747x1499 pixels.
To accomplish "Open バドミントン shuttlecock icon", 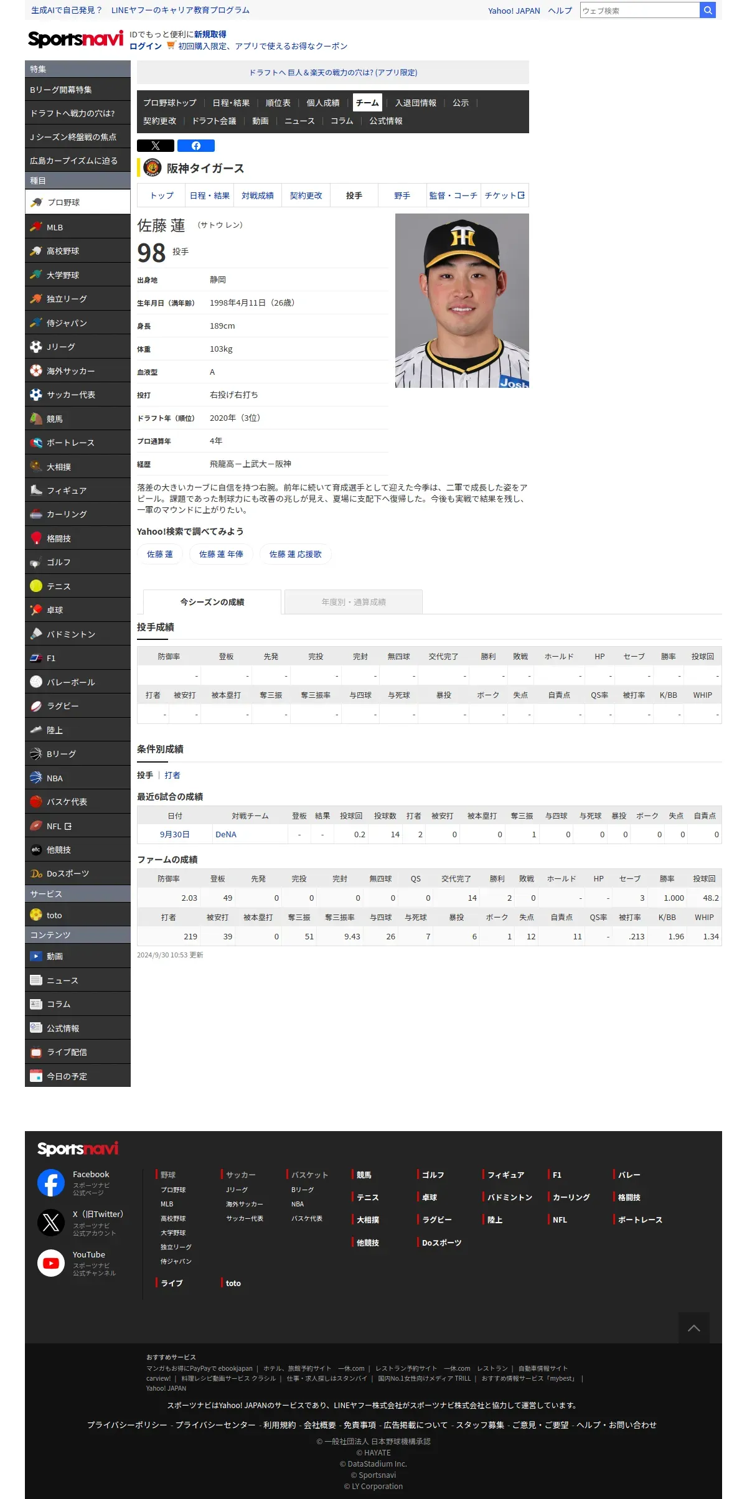I will pos(36,634).
